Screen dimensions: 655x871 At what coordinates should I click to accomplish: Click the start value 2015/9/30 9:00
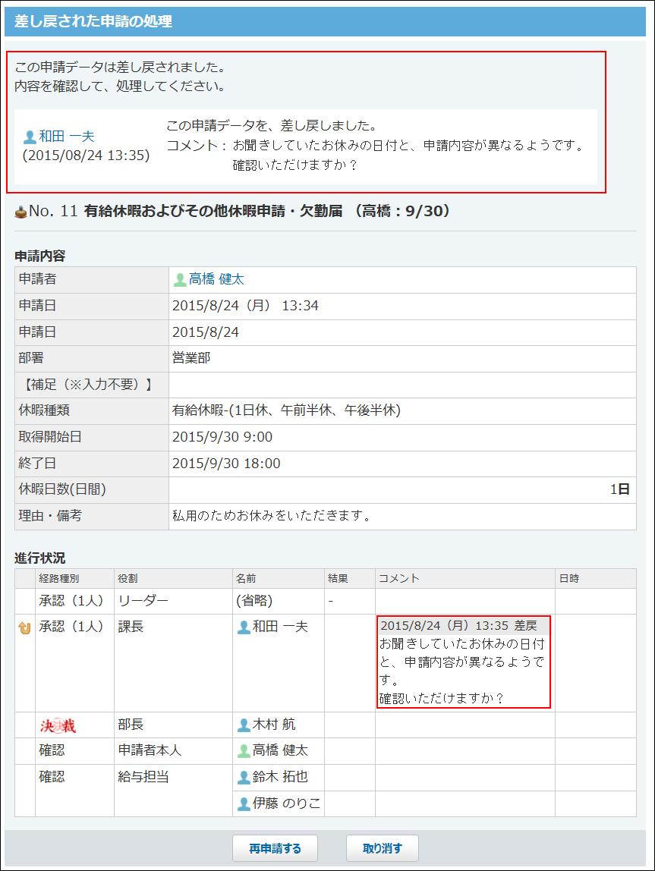[222, 437]
